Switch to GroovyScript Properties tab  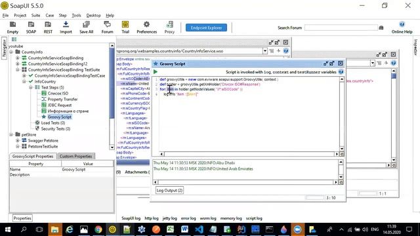pyautogui.click(x=33, y=156)
